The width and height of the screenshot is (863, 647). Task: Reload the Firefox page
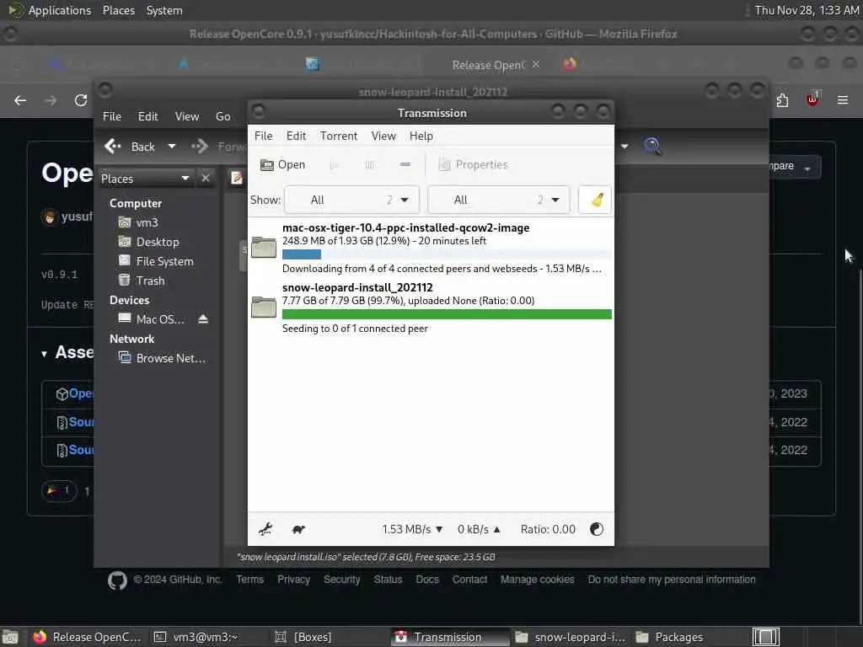[x=81, y=100]
